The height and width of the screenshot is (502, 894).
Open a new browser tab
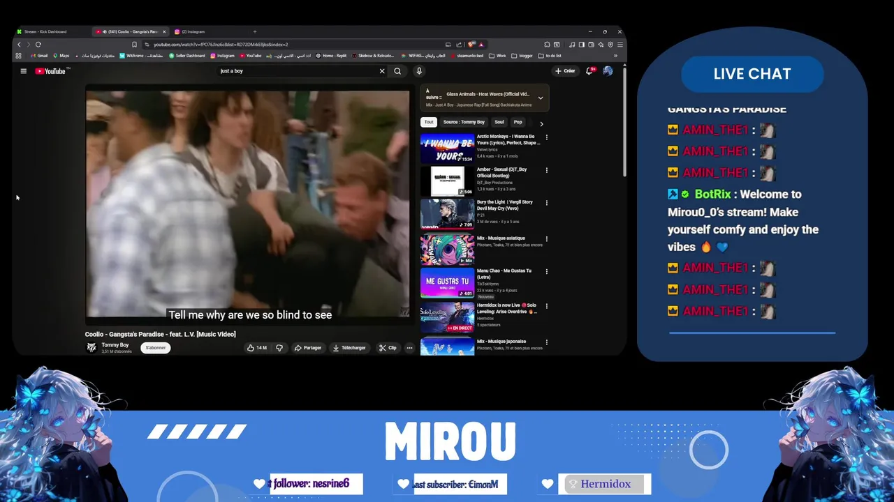point(254,31)
